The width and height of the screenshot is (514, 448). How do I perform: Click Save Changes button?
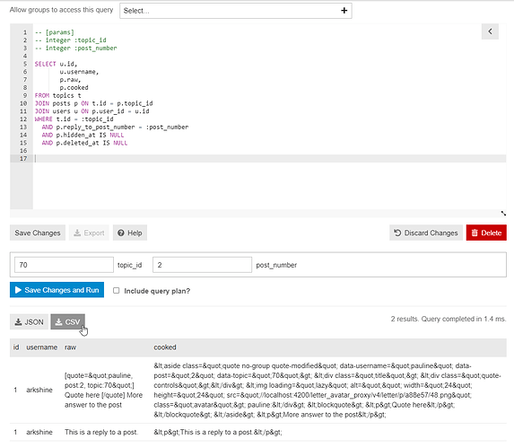coord(38,233)
